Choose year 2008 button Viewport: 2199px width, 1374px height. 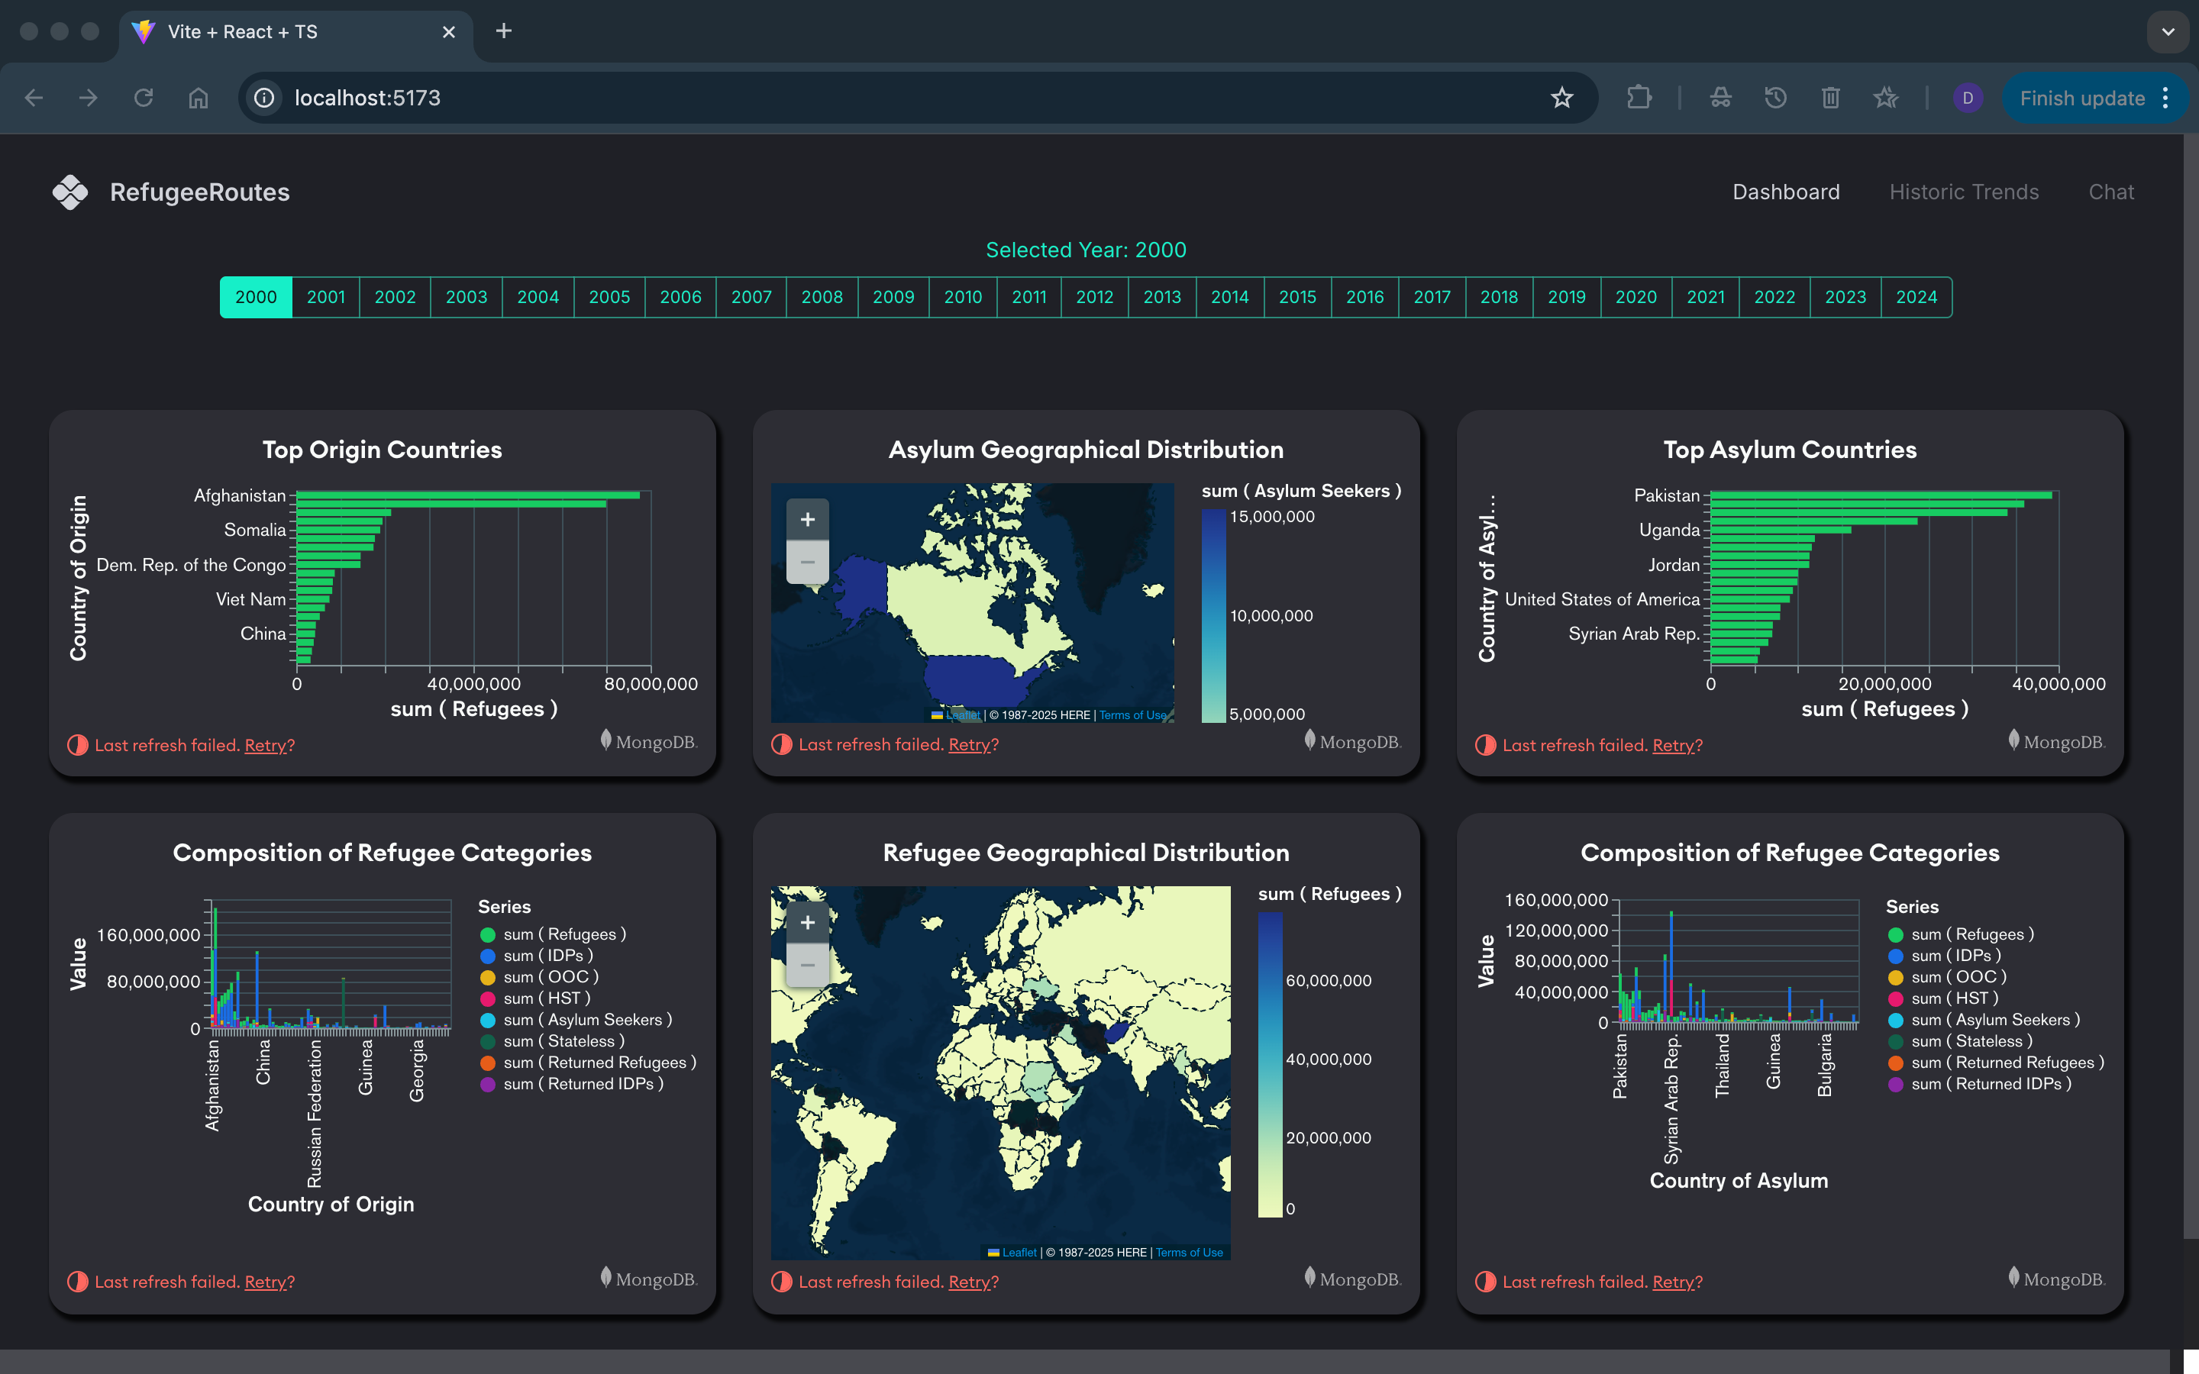[822, 297]
